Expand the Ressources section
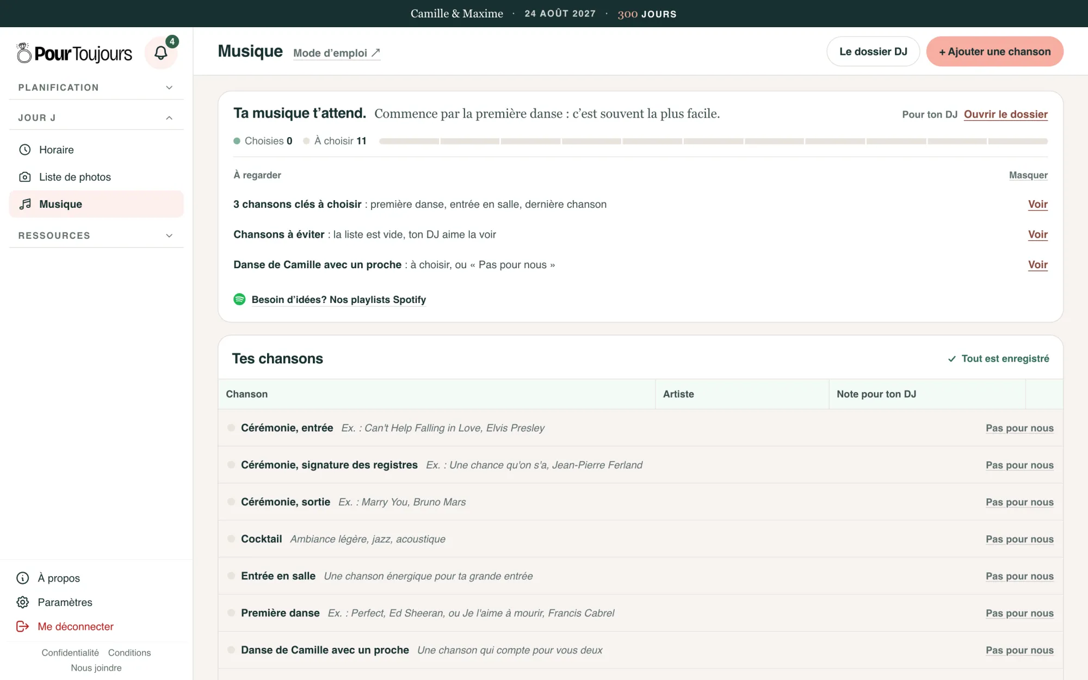 (96, 236)
